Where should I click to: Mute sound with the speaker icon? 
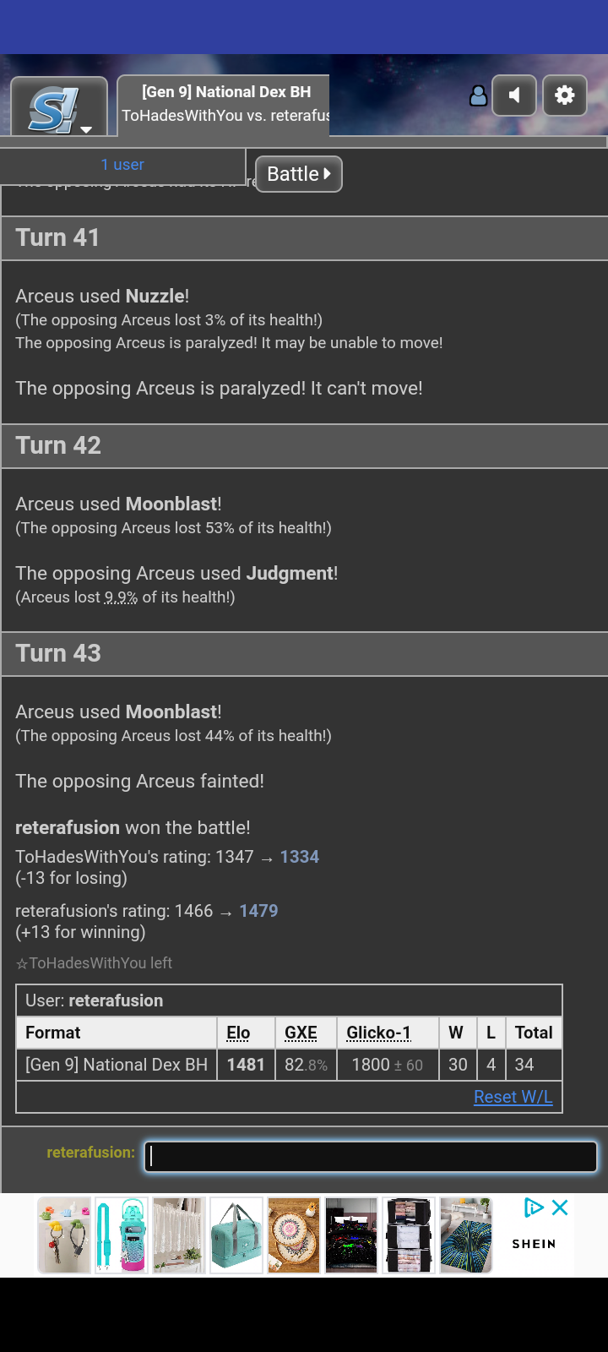(x=515, y=95)
